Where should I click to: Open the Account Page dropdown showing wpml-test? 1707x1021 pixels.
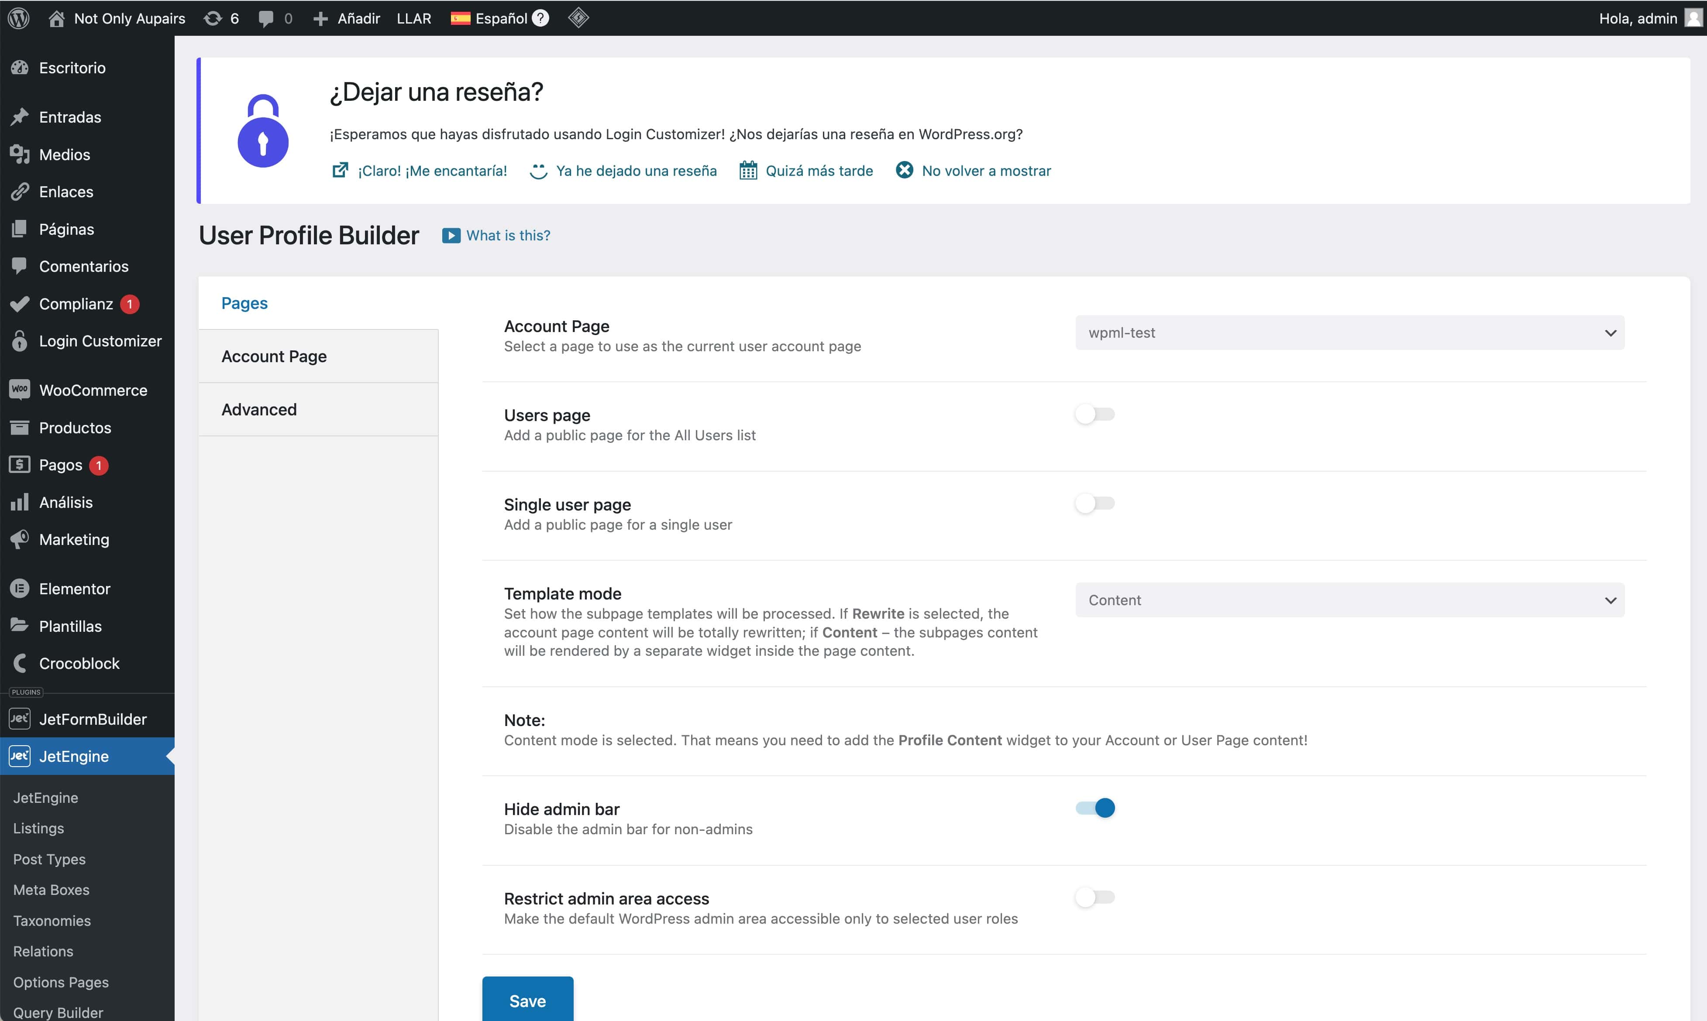pyautogui.click(x=1350, y=332)
